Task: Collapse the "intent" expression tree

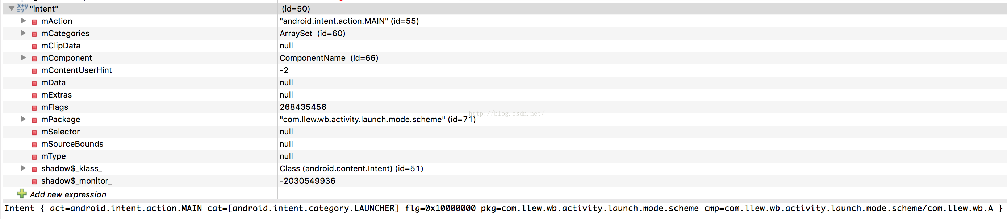Action: click(11, 8)
